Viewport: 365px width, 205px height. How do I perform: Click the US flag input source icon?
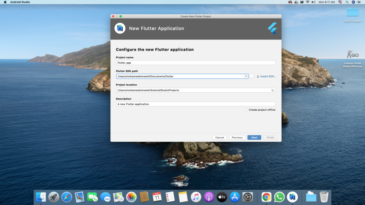[340, 2]
